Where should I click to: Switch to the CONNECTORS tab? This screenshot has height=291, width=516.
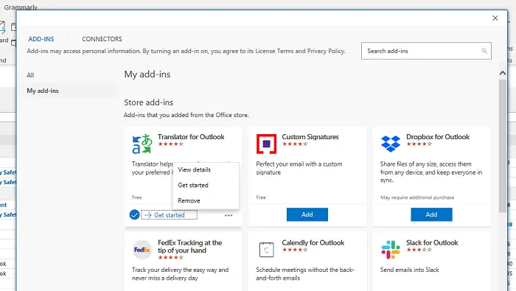tap(102, 39)
